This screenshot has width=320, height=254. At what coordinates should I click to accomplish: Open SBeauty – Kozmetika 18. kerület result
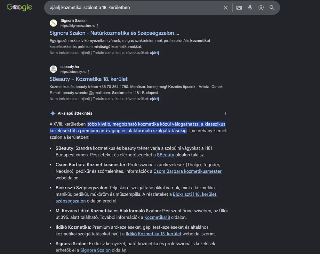pos(89,79)
